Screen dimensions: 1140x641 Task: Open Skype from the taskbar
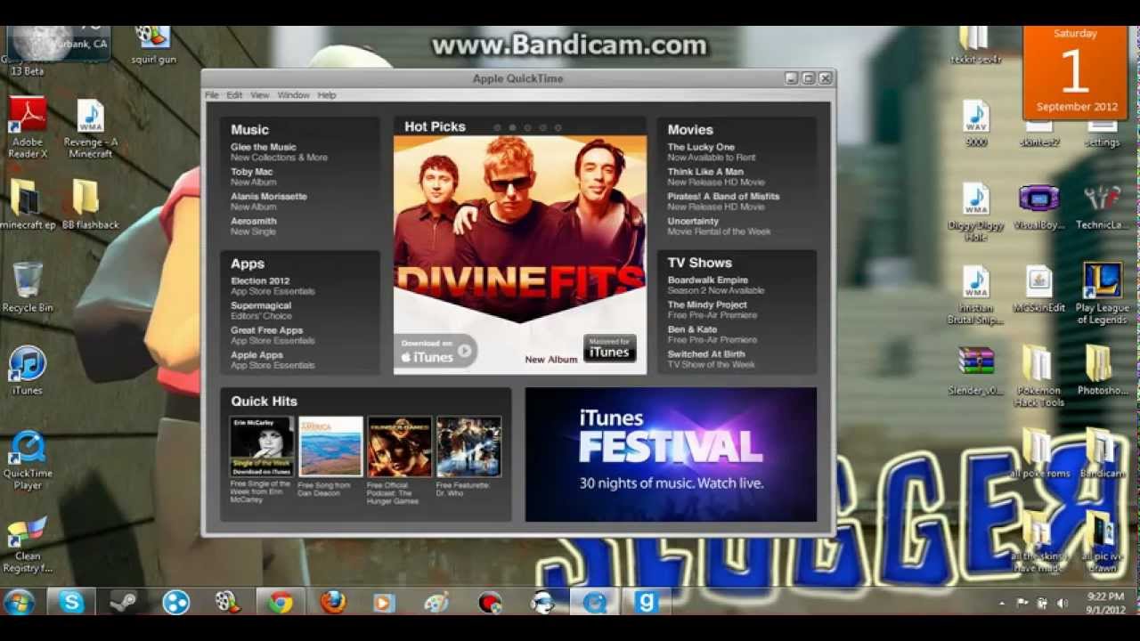[x=70, y=603]
